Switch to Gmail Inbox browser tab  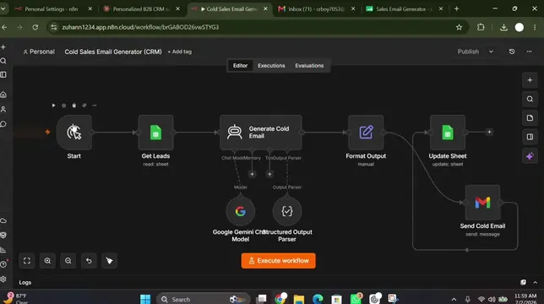click(317, 9)
